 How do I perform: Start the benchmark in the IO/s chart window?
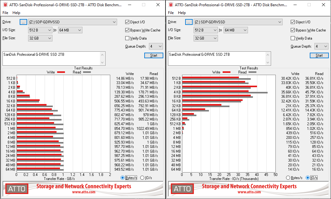pos(319,55)
